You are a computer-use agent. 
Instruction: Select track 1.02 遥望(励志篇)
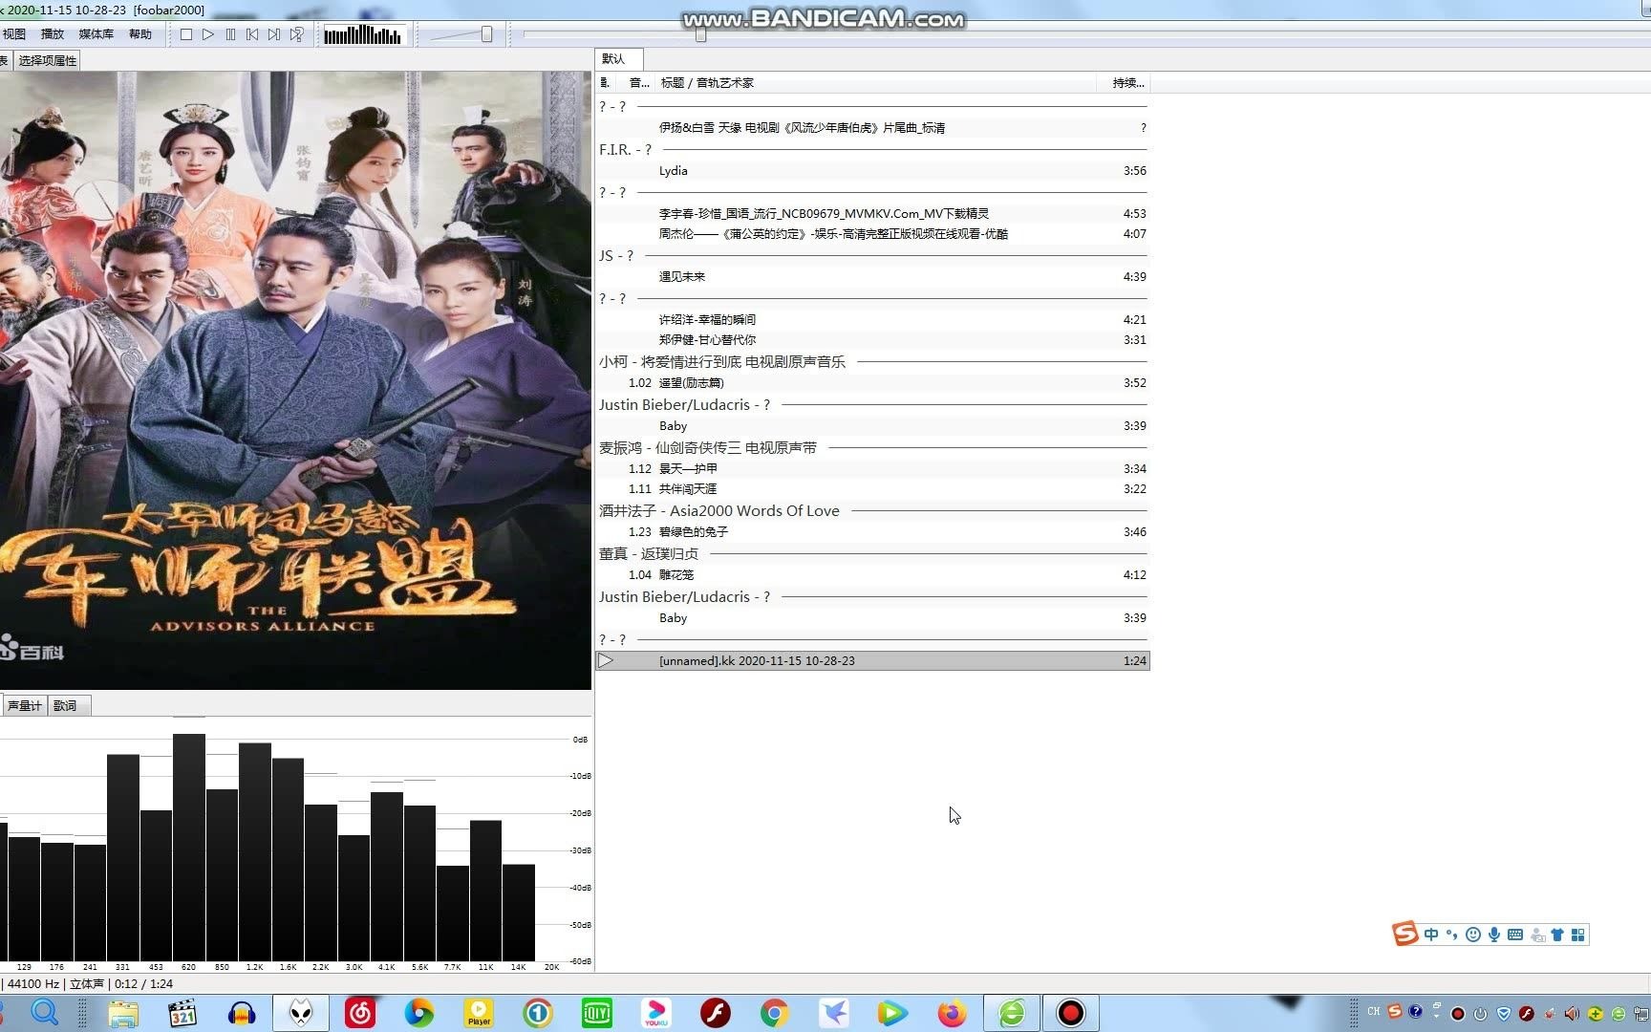click(872, 383)
